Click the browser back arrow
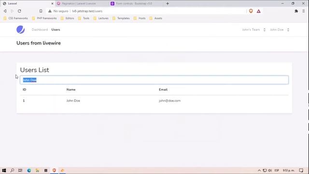The height and width of the screenshot is (174, 309). (5, 11)
